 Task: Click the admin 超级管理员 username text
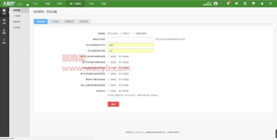[x=207, y=4]
